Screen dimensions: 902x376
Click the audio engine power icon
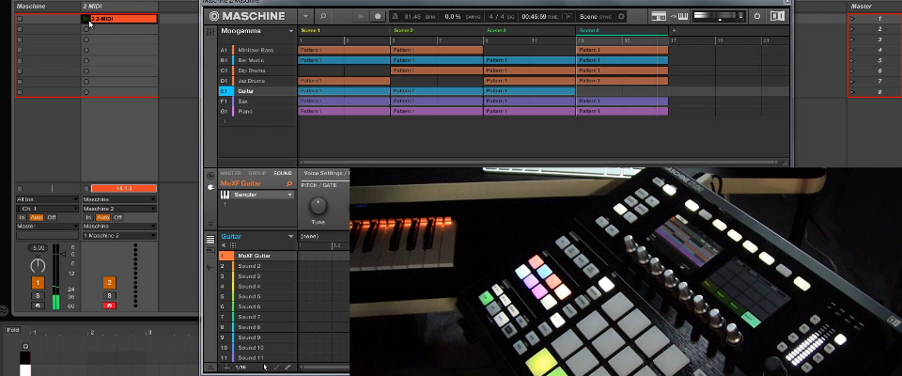tap(757, 16)
